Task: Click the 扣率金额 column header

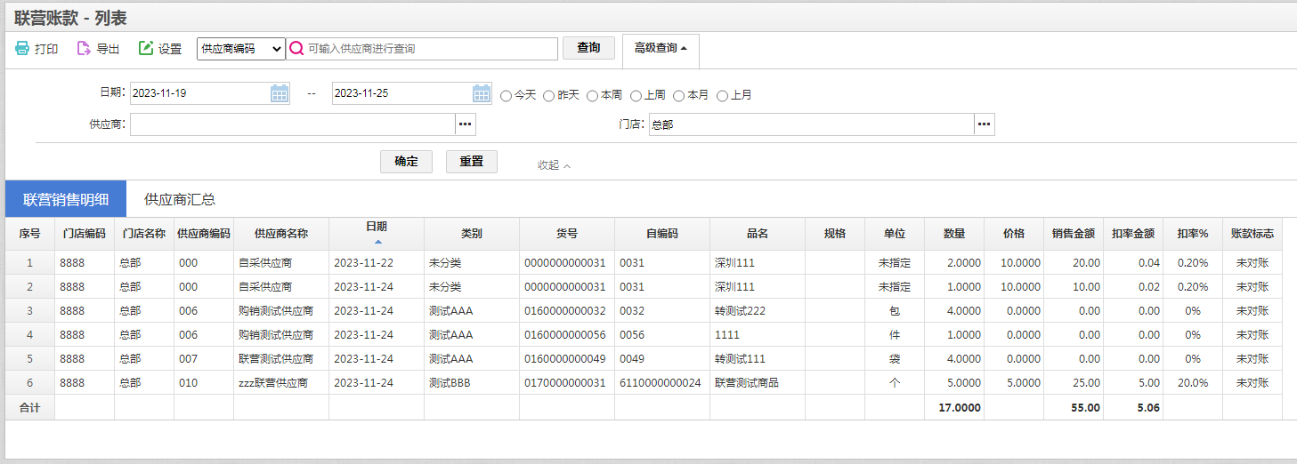Action: pos(1133,234)
